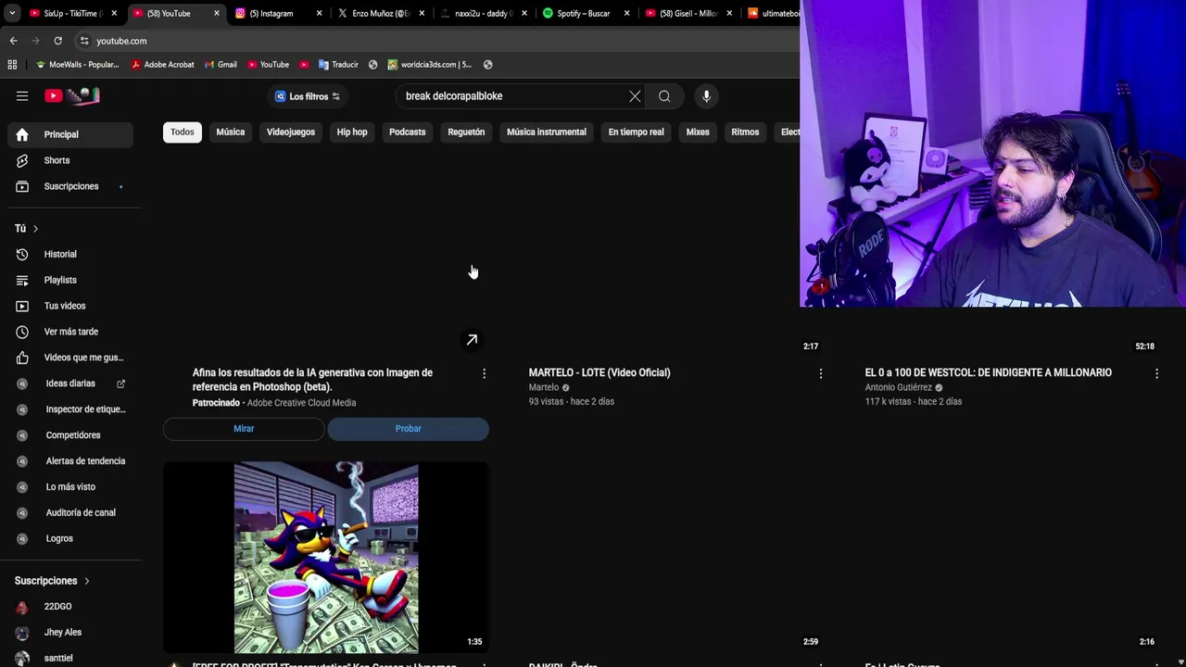Open Auditoría de canal tool

70,513
